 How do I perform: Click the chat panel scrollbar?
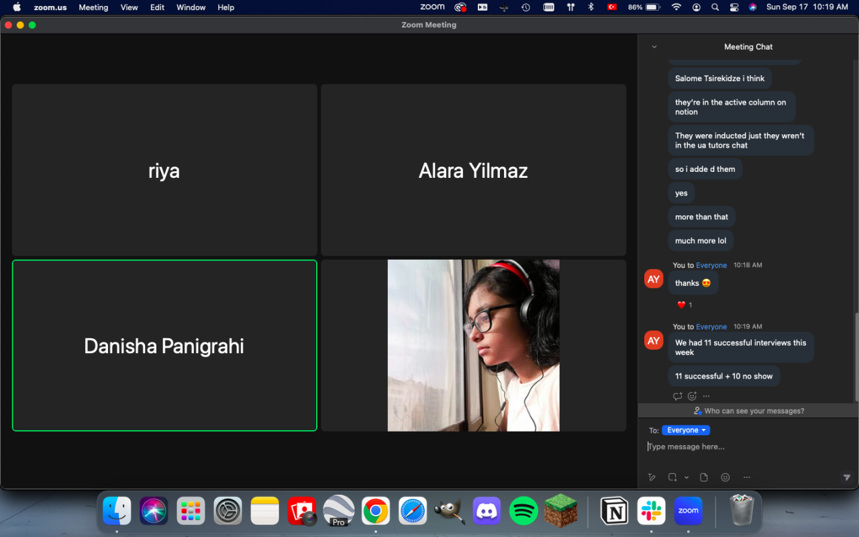pyautogui.click(x=856, y=356)
